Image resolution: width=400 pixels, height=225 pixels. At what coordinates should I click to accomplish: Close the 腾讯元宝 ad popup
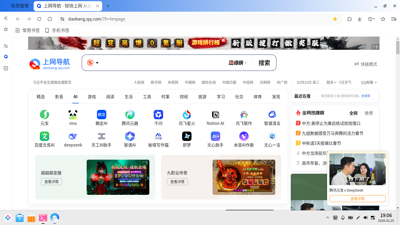click(x=384, y=156)
